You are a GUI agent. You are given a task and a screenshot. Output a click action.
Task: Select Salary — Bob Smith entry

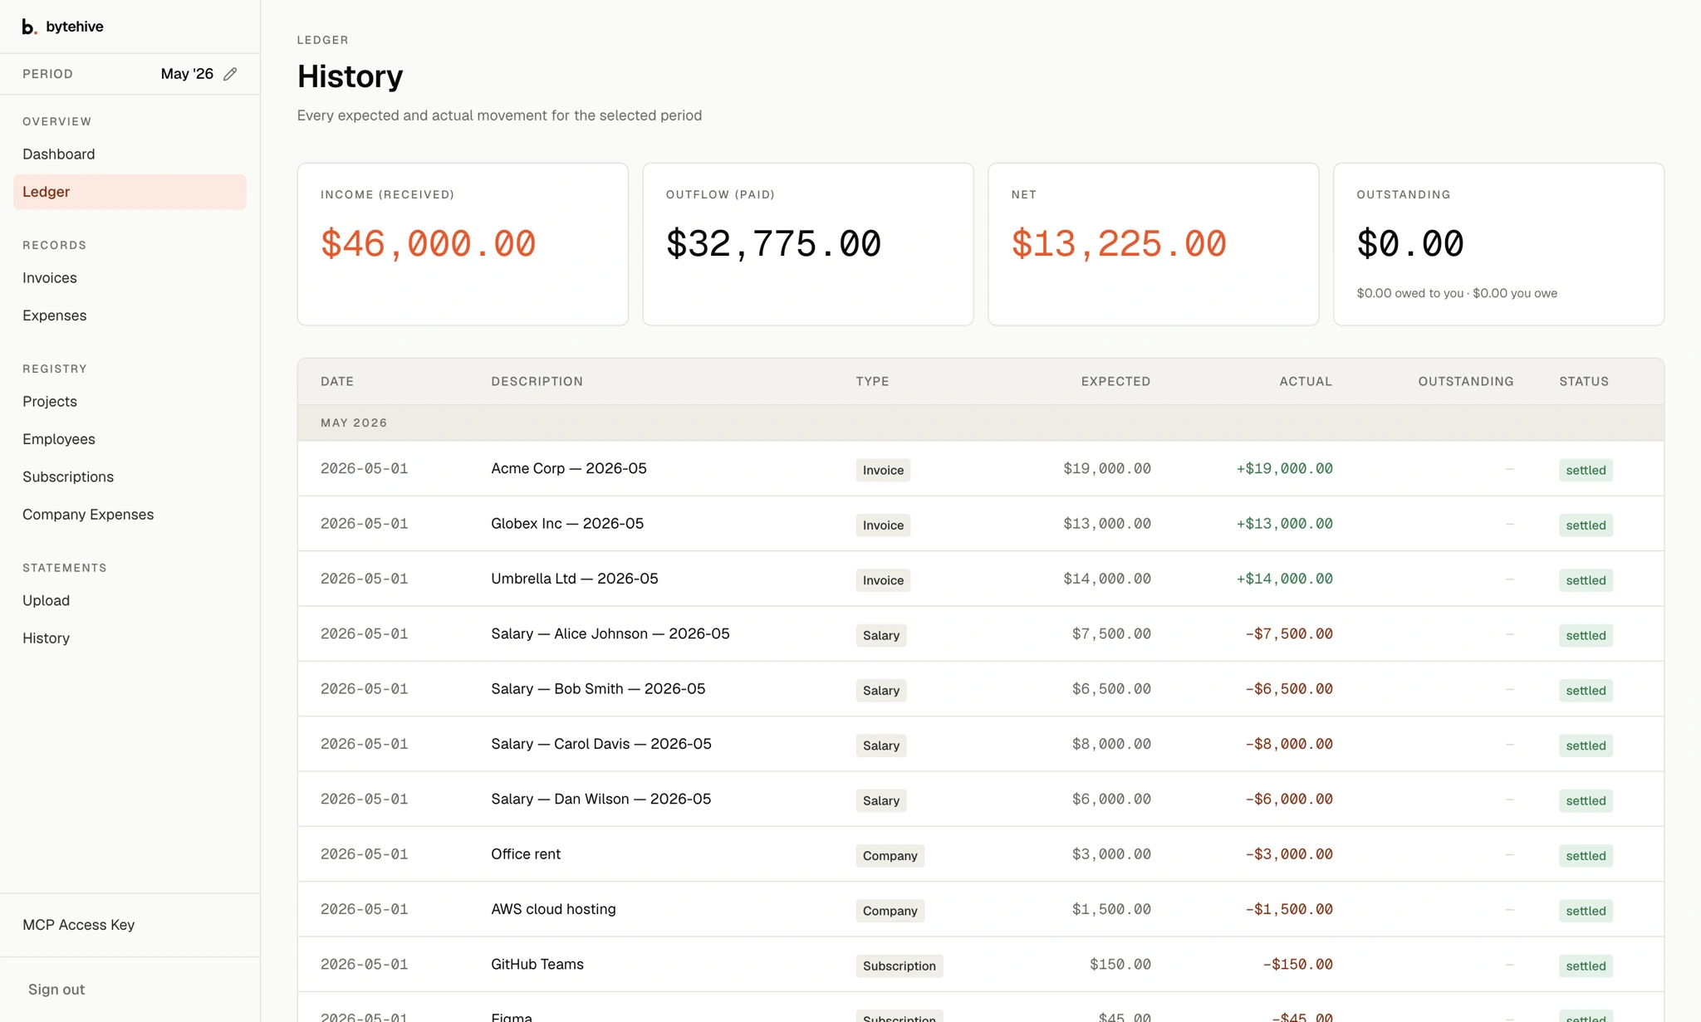pos(598,689)
